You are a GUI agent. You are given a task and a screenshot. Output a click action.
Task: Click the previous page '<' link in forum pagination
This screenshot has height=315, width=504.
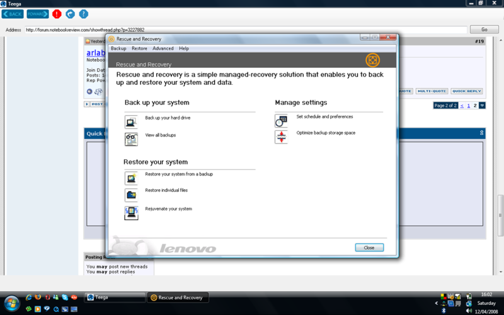coord(462,106)
